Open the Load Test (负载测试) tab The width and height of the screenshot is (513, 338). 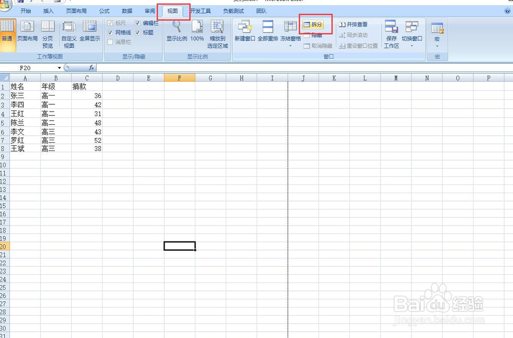(233, 11)
